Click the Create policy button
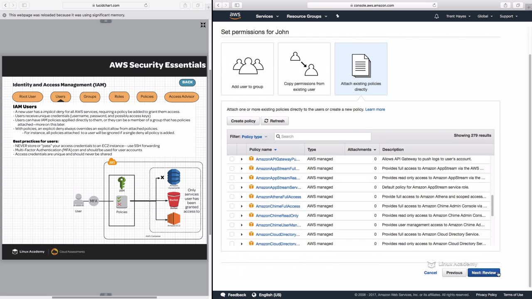 pos(243,121)
